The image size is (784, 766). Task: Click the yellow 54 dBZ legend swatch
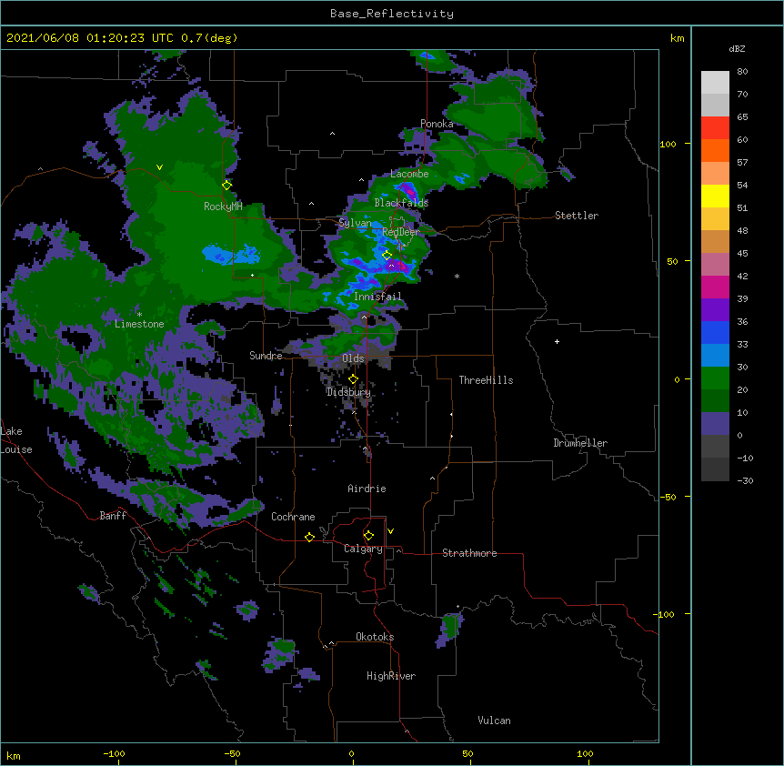coord(715,196)
